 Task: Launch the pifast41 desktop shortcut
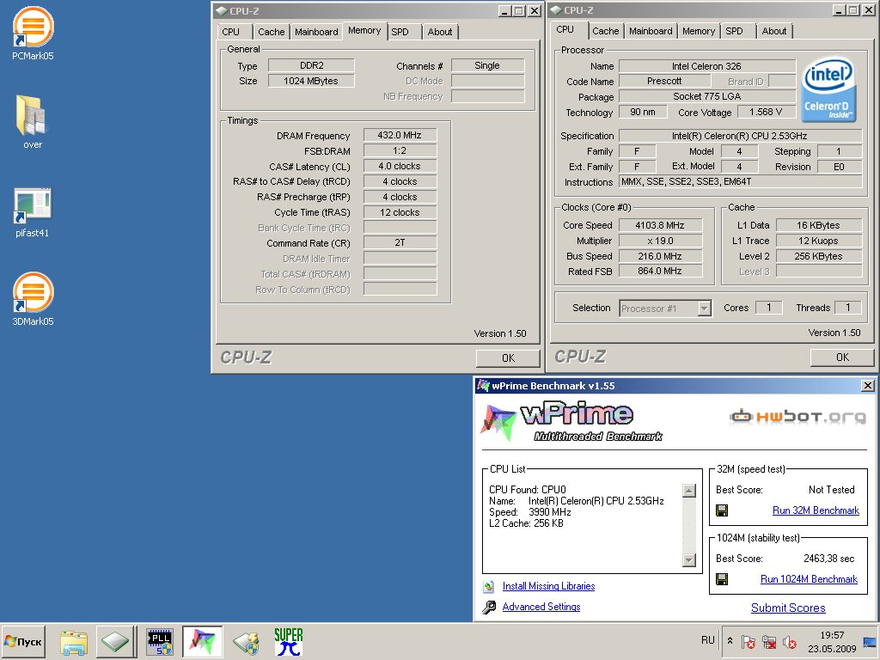click(33, 211)
